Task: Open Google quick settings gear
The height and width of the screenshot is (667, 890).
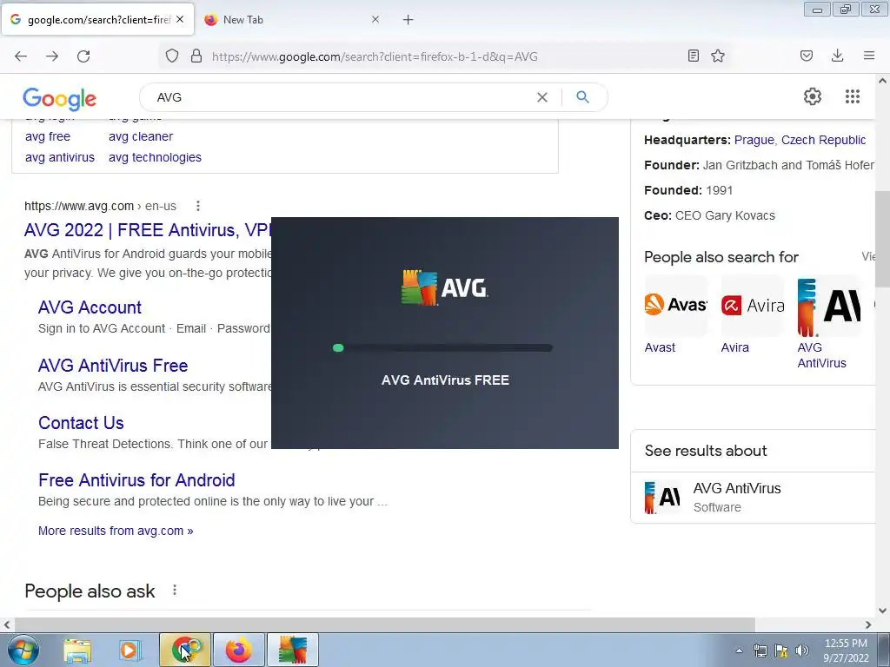Action: point(813,96)
